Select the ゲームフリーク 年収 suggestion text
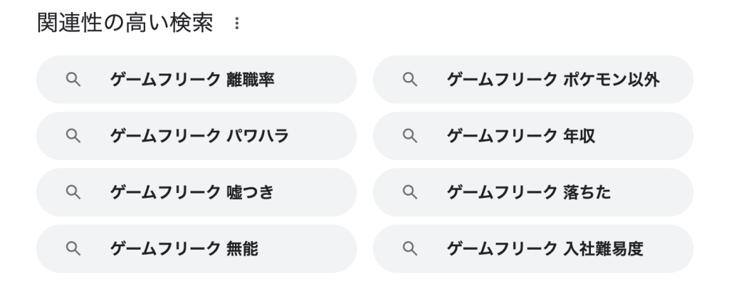The image size is (729, 291). point(521,136)
